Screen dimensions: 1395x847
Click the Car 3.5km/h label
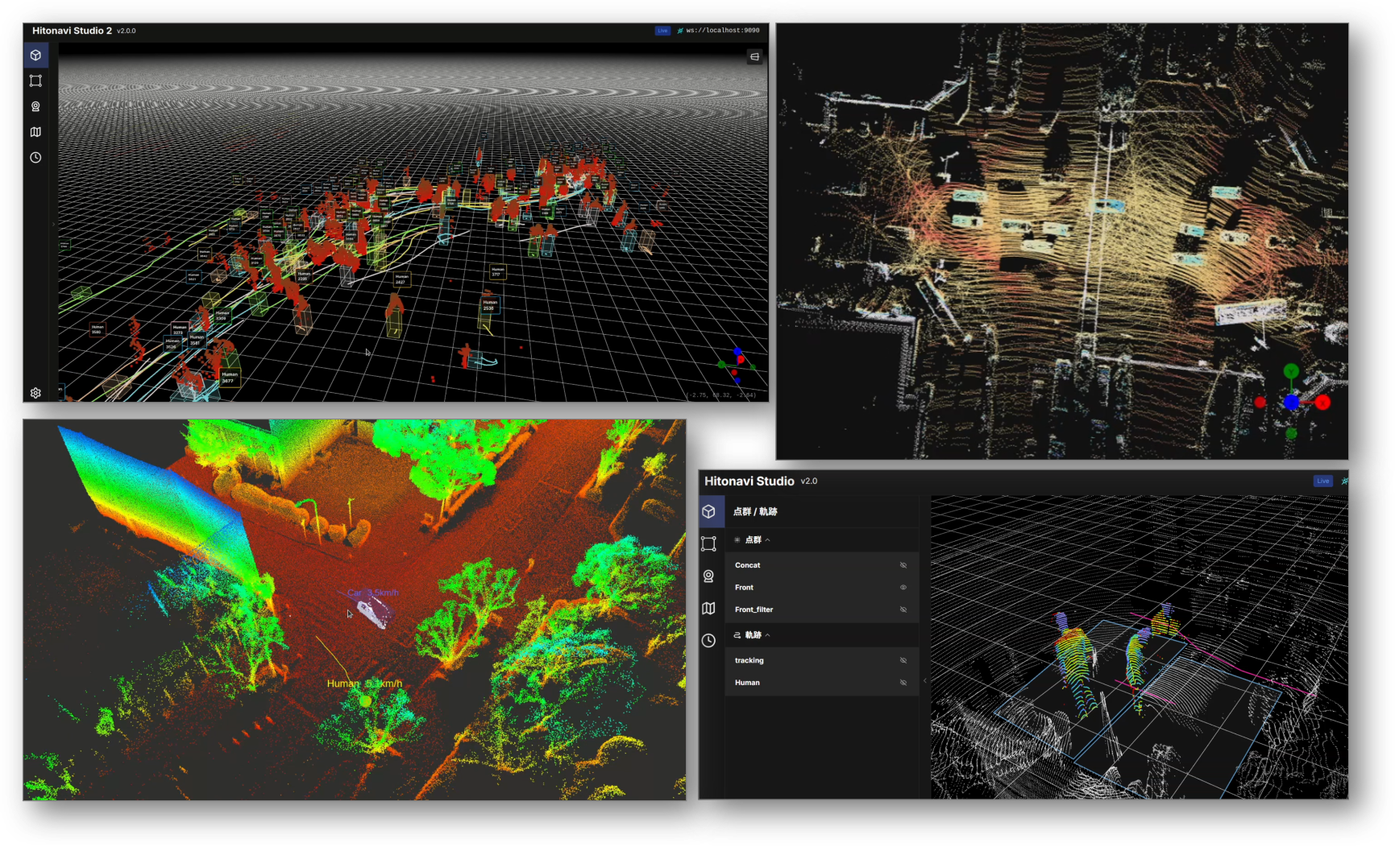coord(372,593)
